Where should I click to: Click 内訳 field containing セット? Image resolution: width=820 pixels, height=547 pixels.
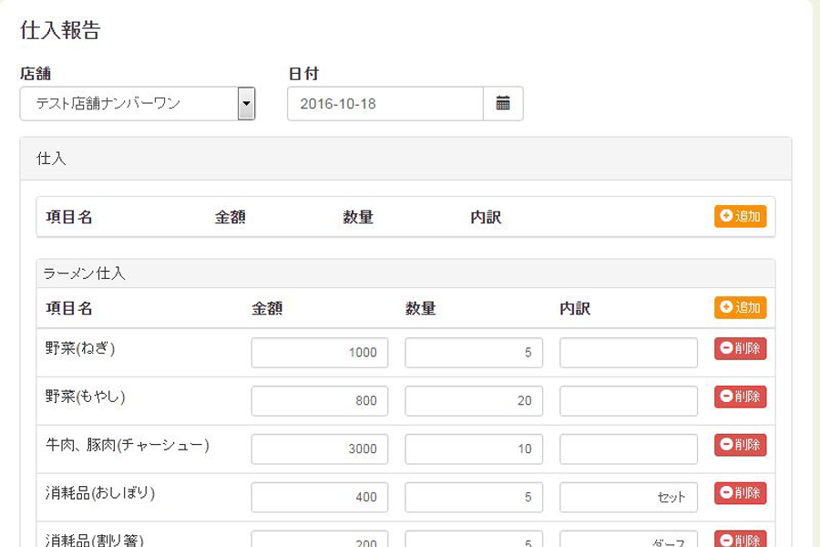coord(629,498)
